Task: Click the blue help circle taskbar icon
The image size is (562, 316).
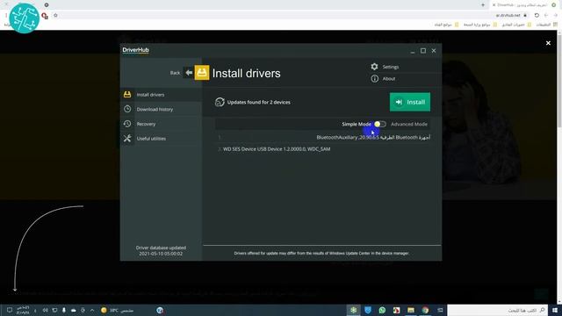Action: (x=160, y=310)
